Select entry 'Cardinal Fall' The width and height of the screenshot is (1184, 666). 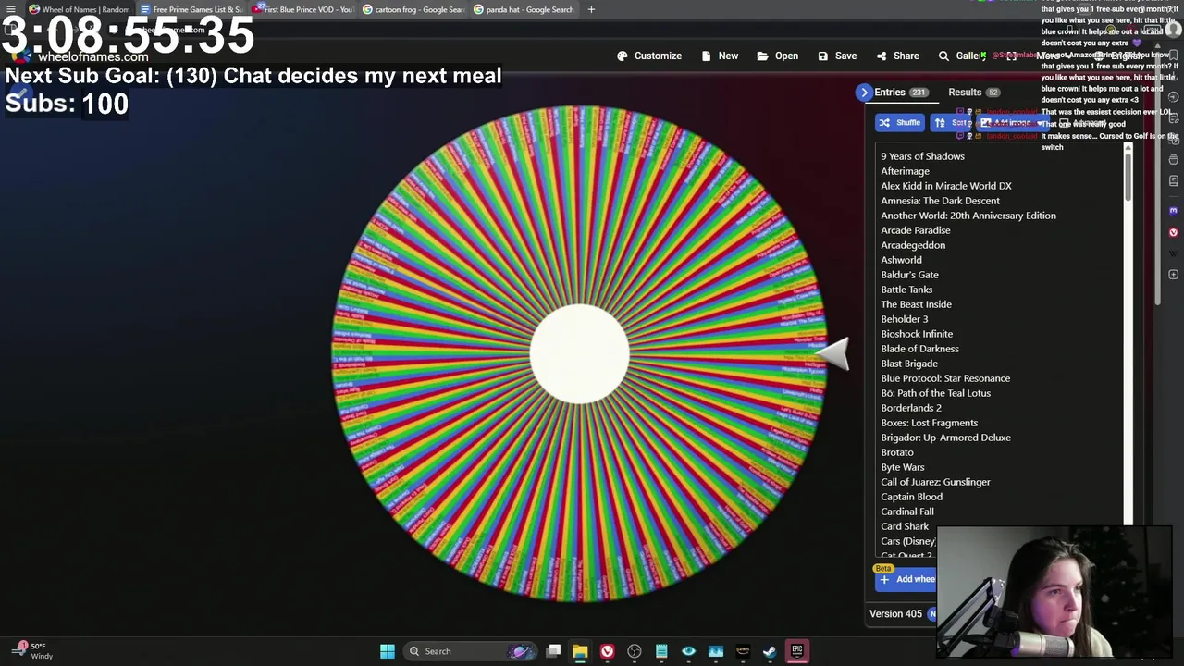(907, 512)
